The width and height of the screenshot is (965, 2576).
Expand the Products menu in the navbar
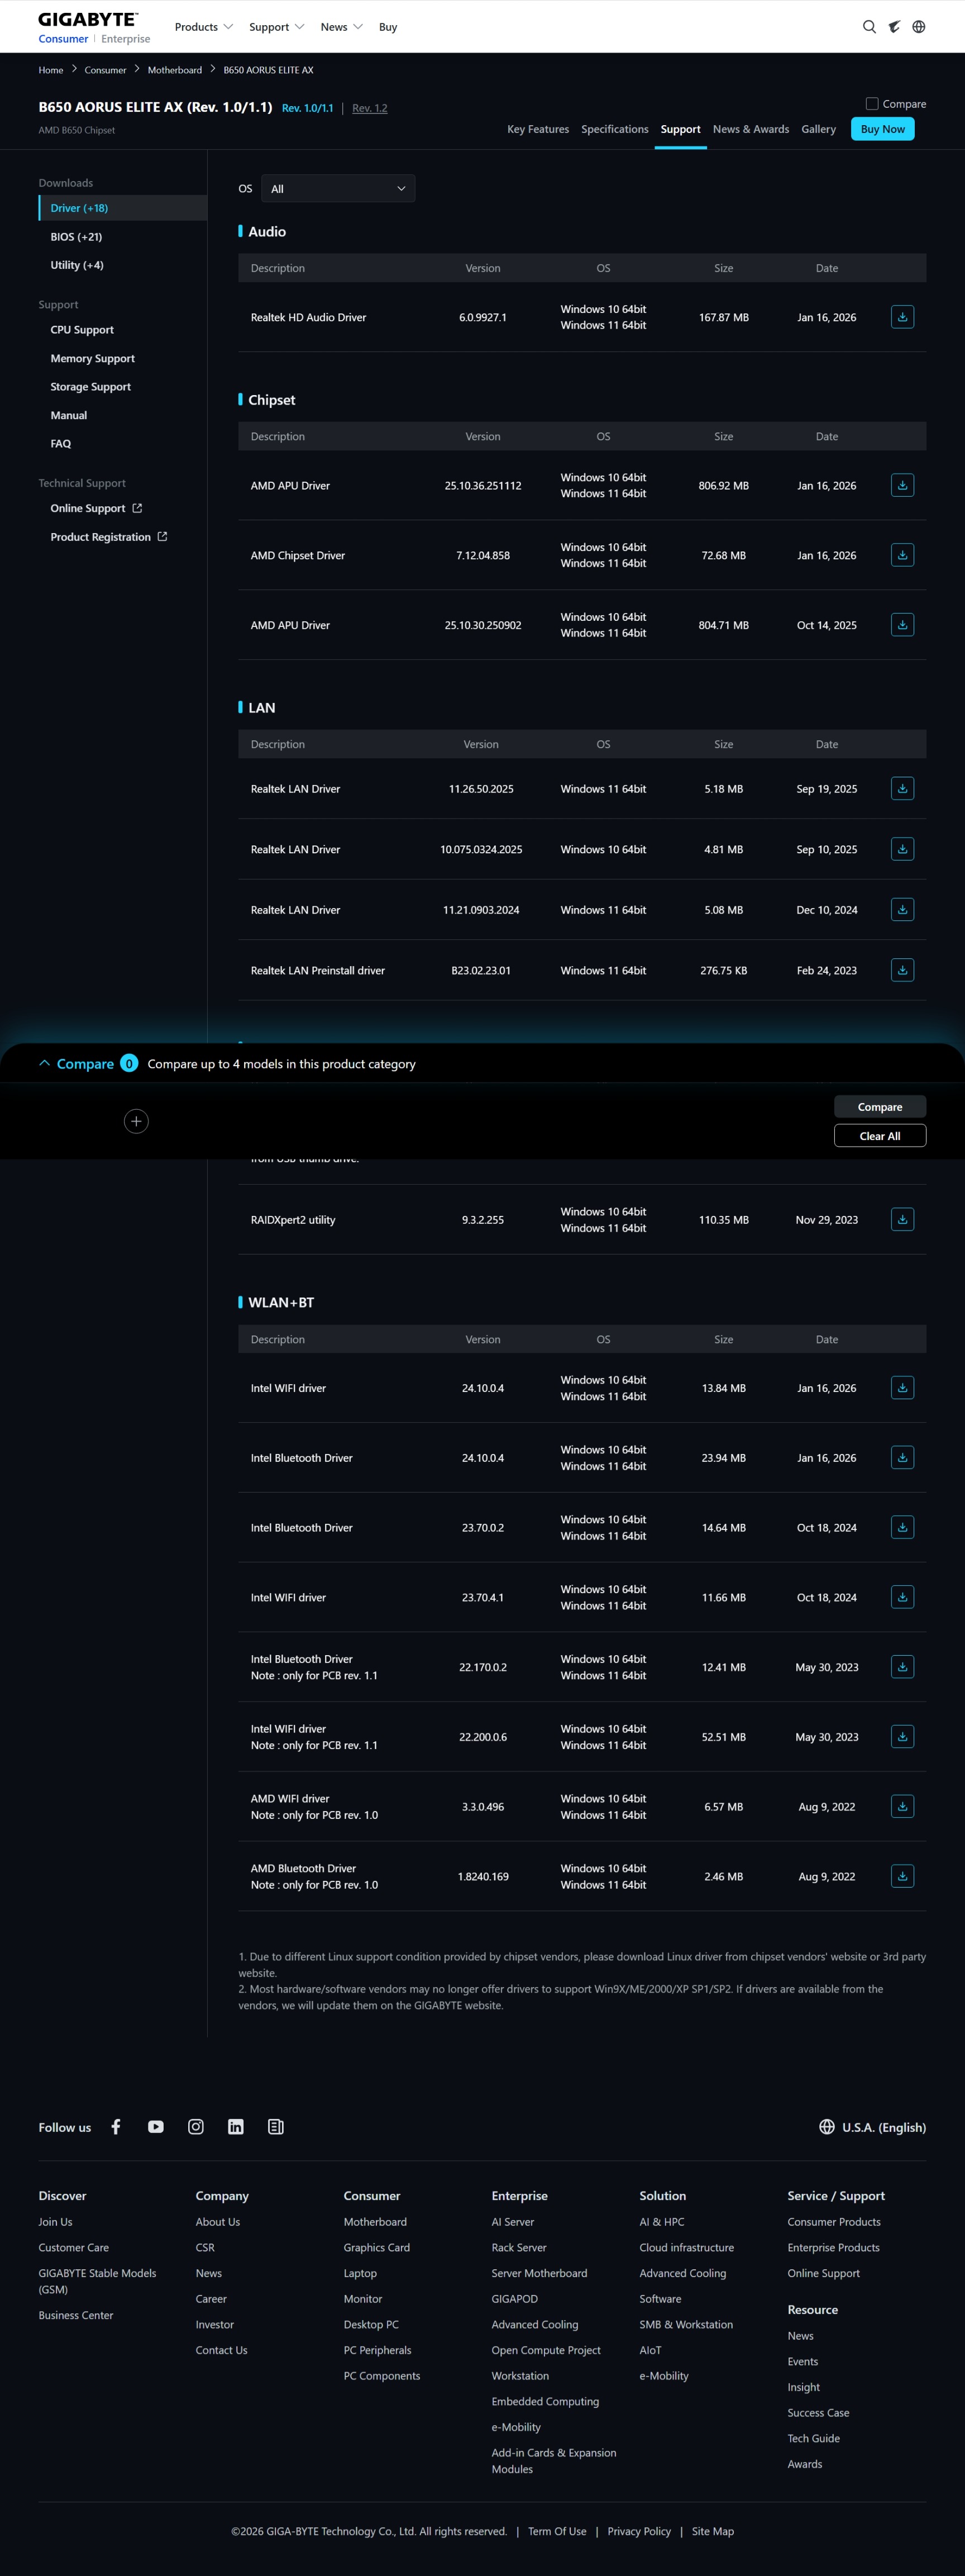204,27
